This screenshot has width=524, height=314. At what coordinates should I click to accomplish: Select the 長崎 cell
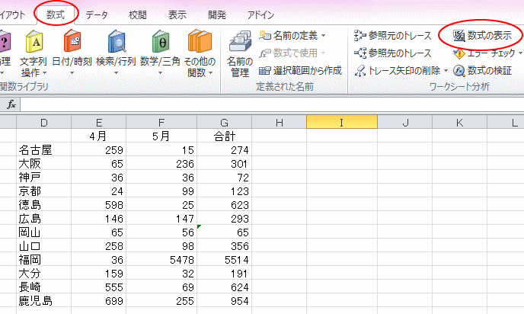[43, 287]
